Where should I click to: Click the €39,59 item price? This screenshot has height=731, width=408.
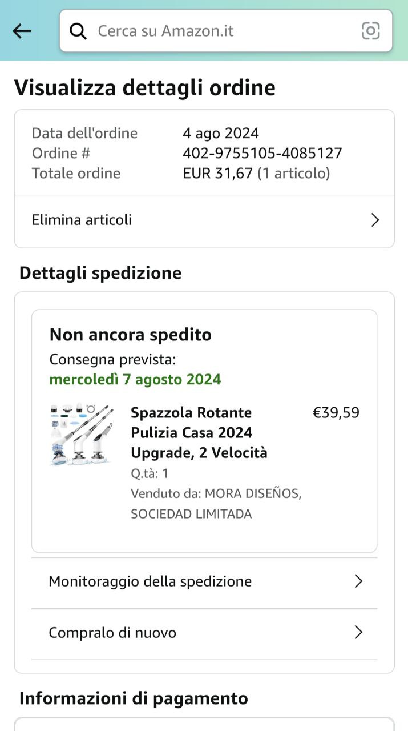[336, 413]
